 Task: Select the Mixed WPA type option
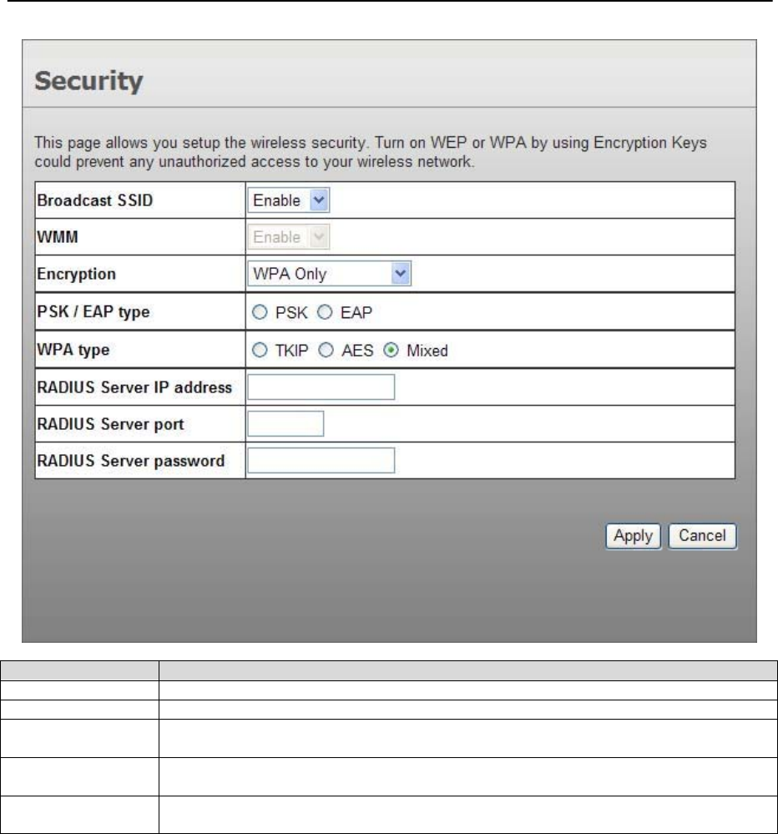click(390, 351)
